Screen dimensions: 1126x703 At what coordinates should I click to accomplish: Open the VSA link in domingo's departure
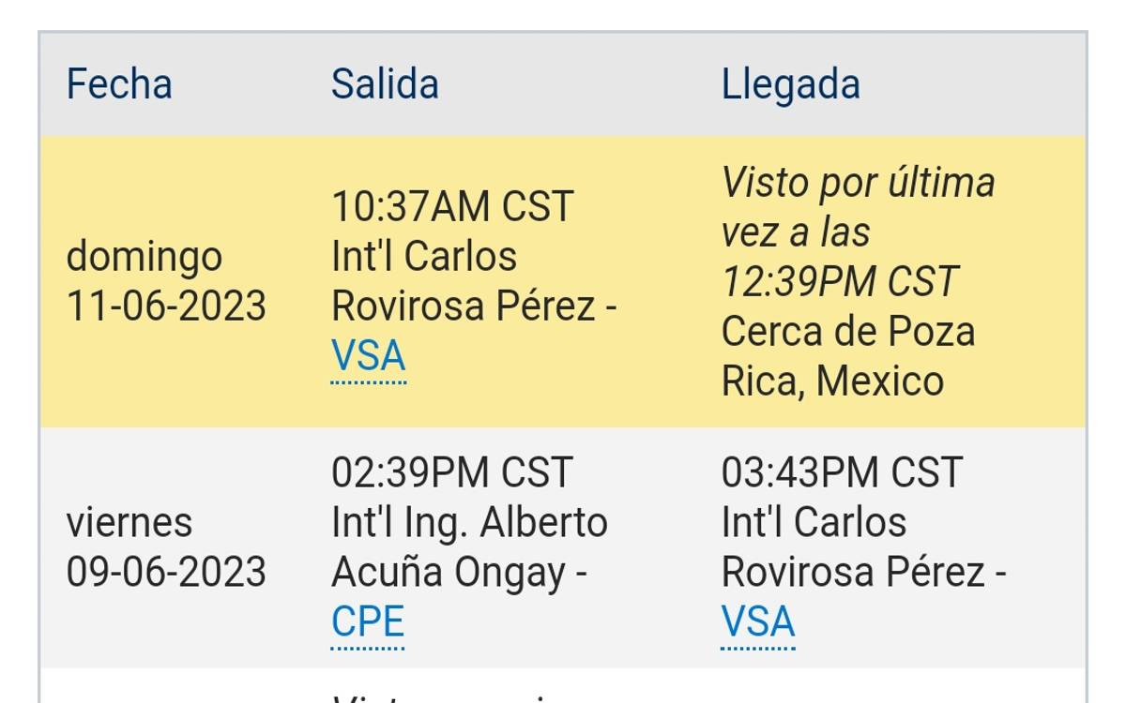coord(369,357)
